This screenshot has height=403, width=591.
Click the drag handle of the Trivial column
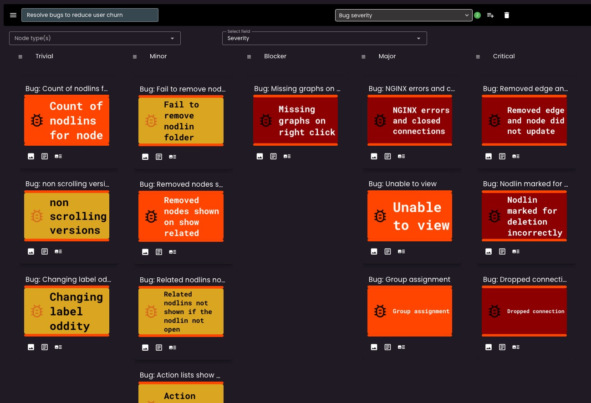click(x=20, y=56)
